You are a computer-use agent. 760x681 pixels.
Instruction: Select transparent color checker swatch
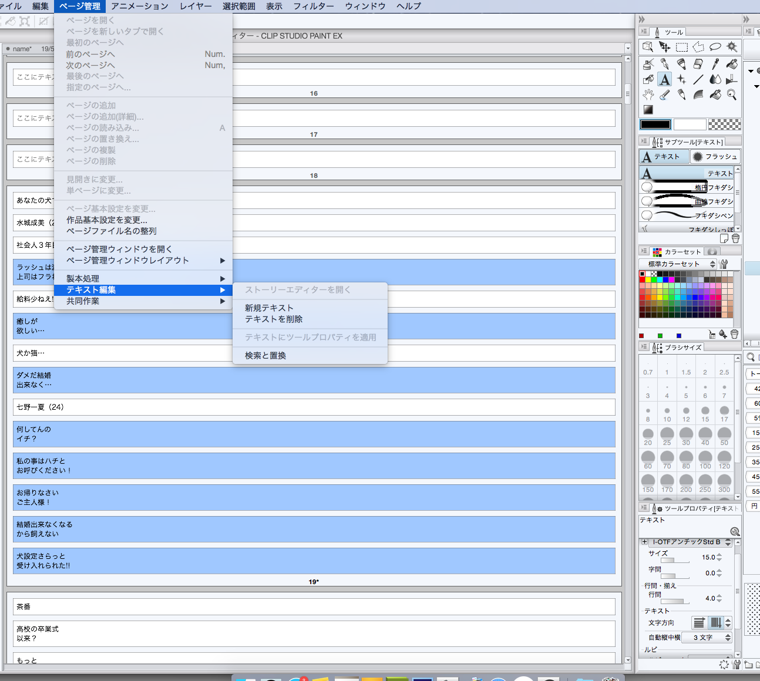(724, 124)
